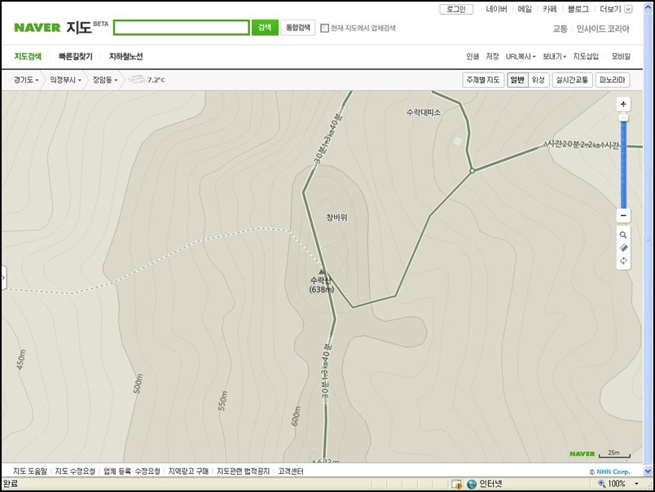Select the ruler distance measuring tool
655x492 pixels.
pyautogui.click(x=623, y=248)
